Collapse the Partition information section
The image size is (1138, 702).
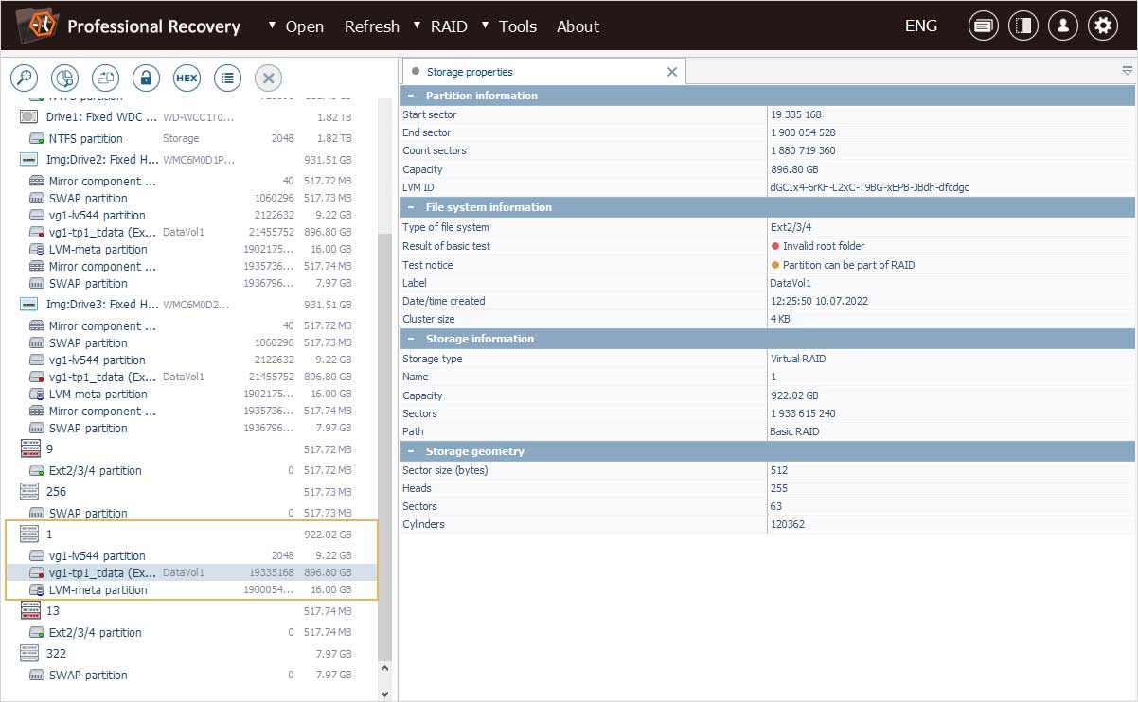coord(411,96)
